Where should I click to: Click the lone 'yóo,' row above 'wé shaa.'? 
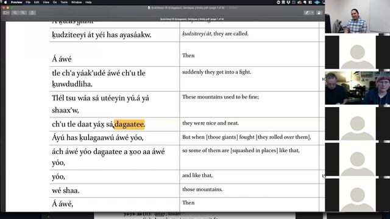pos(58,177)
